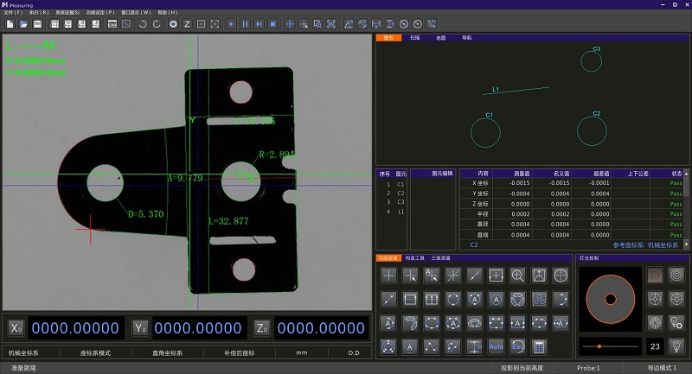Select element row C1 in list

point(392,185)
